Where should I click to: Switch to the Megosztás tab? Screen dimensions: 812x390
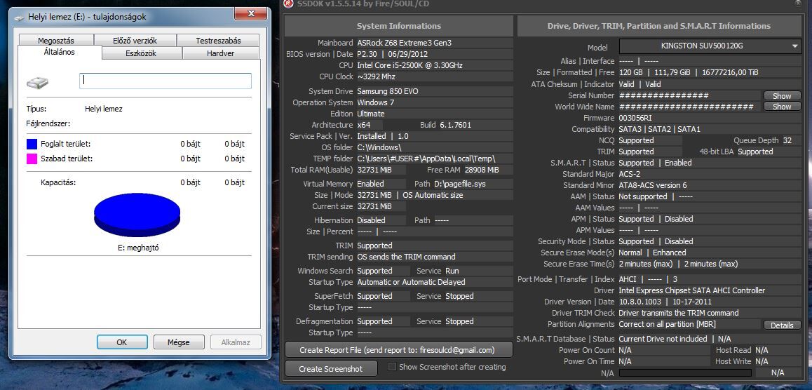(x=56, y=41)
